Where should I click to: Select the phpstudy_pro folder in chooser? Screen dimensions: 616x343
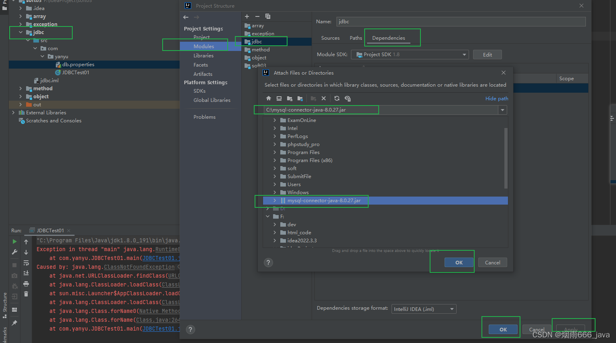click(x=303, y=144)
